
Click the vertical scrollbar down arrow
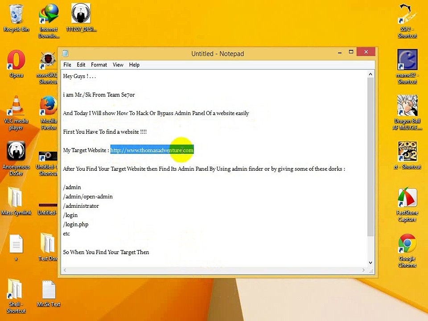370,263
